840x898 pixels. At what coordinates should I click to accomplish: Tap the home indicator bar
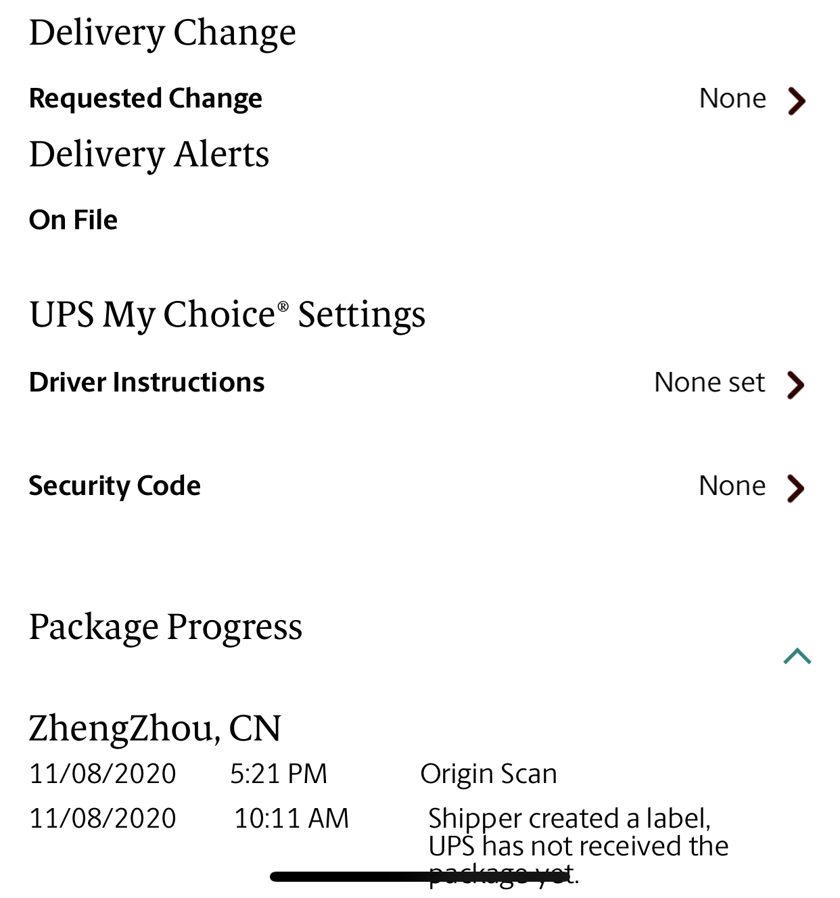pos(419,877)
